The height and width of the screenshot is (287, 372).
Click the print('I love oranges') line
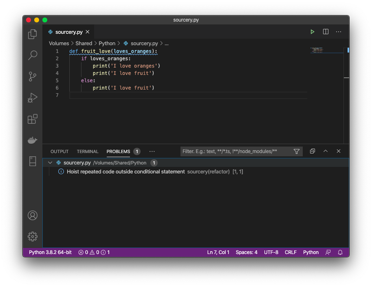coord(126,66)
